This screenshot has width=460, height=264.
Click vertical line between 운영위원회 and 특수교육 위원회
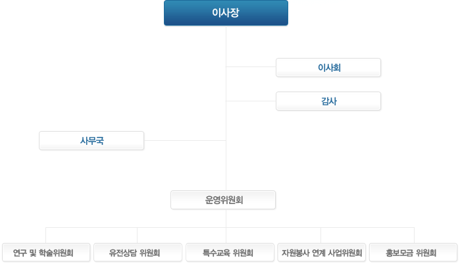[226, 226]
